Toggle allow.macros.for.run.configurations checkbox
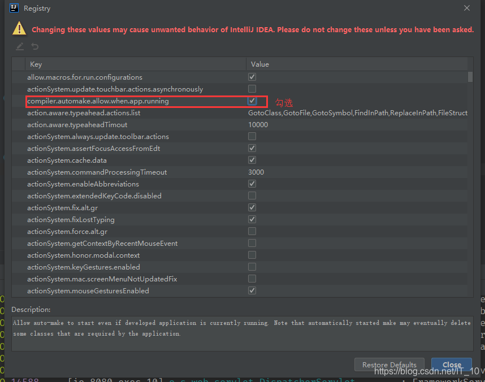This screenshot has width=485, height=382. tap(252, 77)
